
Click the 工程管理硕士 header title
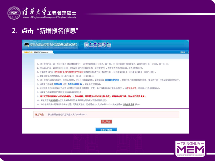click(62, 13)
